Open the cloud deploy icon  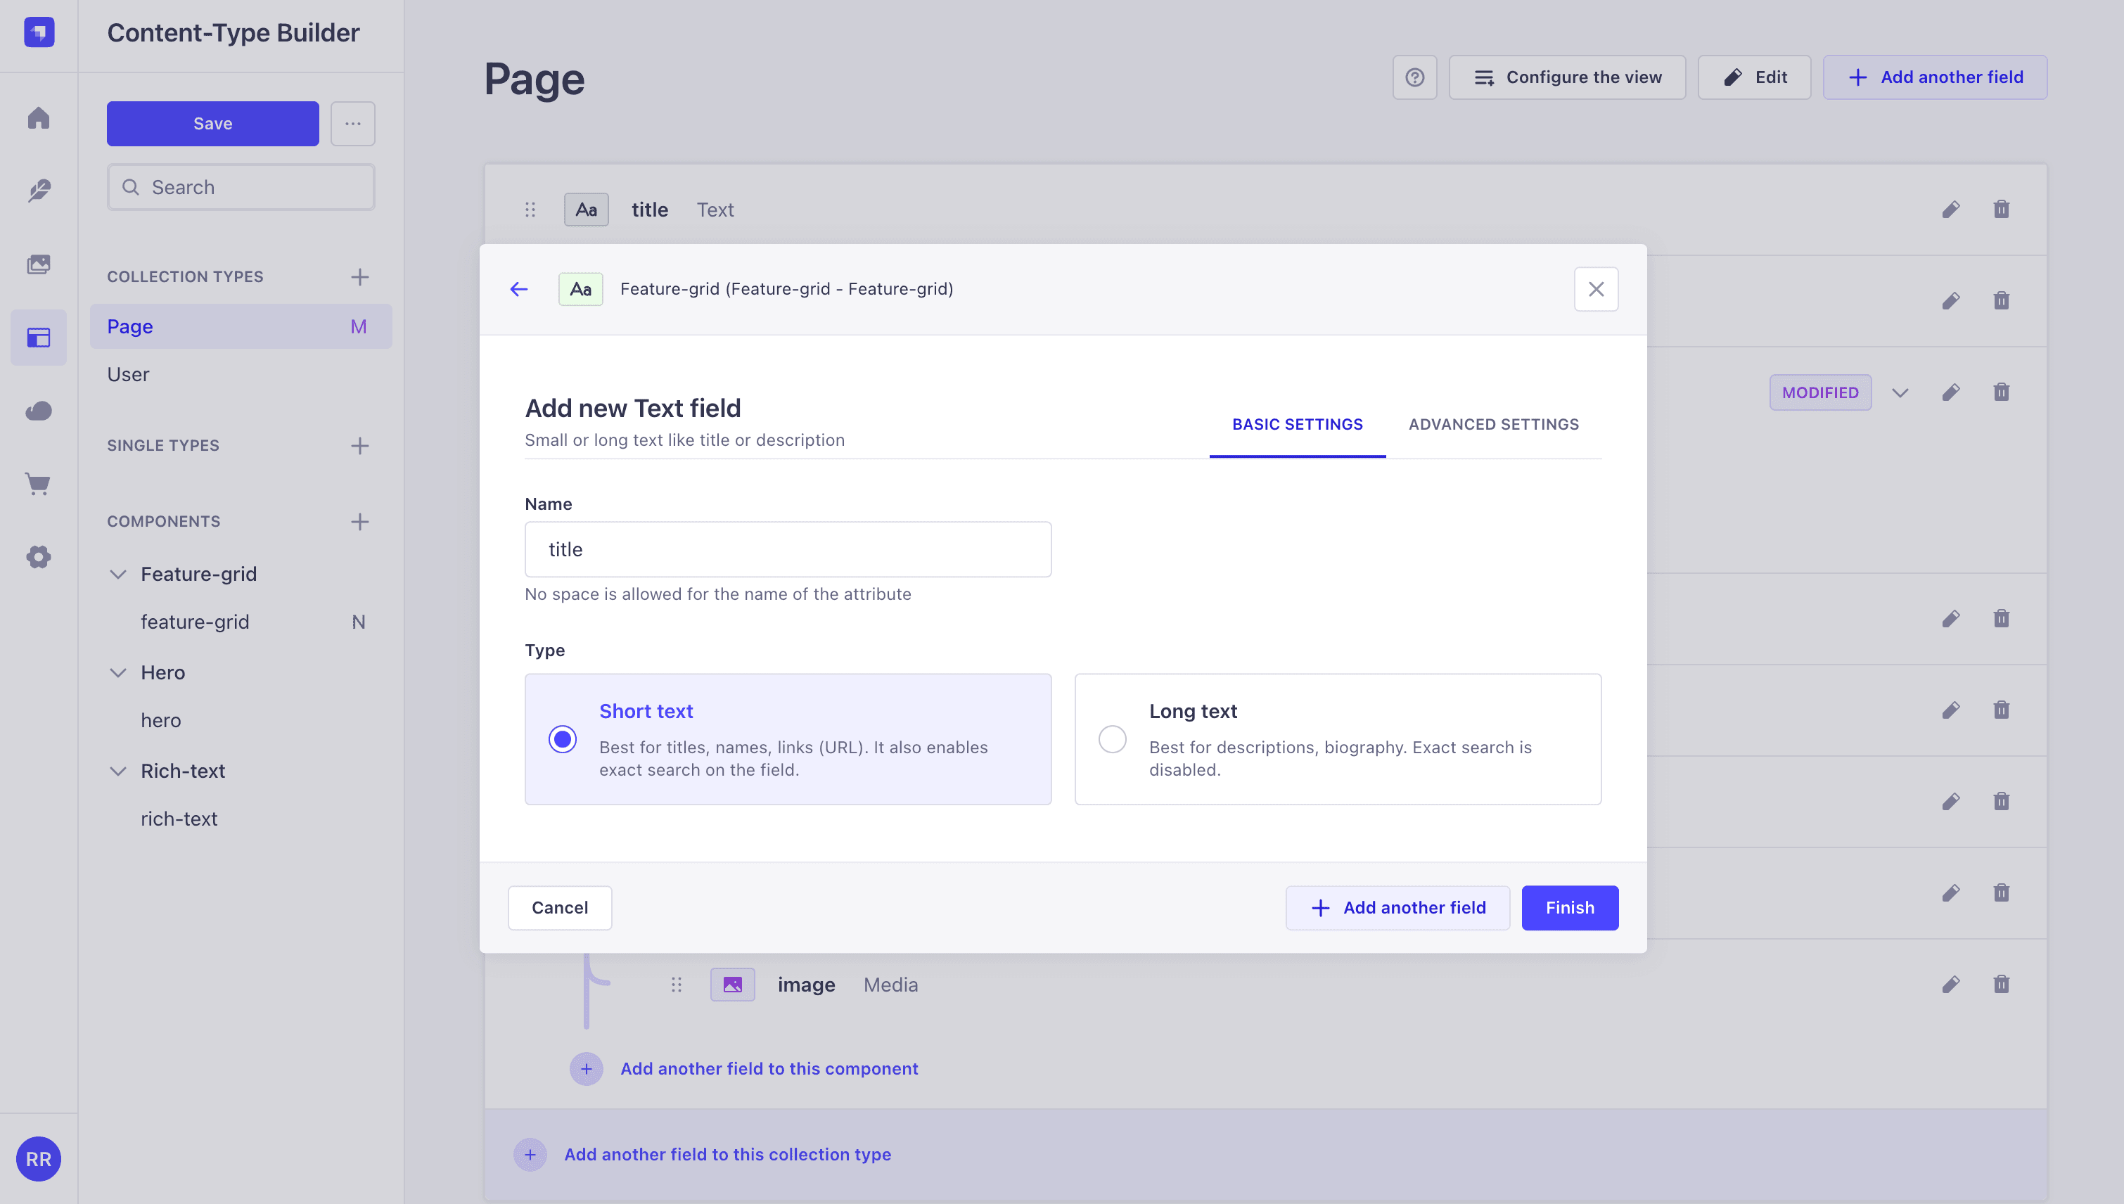39,411
